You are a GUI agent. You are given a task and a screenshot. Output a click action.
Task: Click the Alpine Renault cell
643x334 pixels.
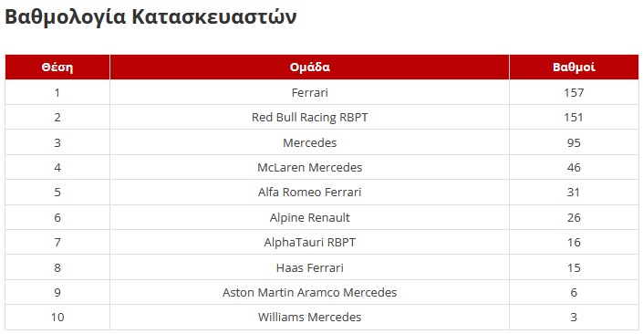click(309, 217)
